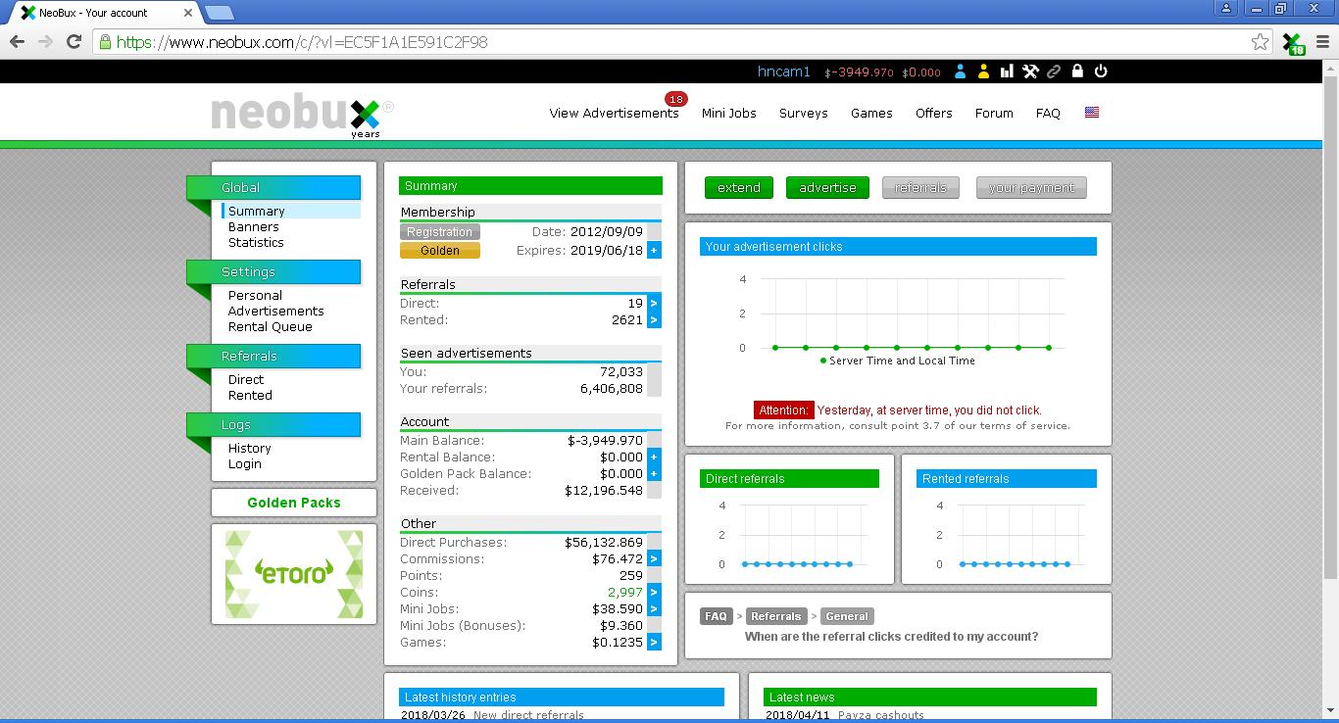This screenshot has width=1339, height=723.
Task: Open View Advertisements menu
Action: [x=614, y=114]
